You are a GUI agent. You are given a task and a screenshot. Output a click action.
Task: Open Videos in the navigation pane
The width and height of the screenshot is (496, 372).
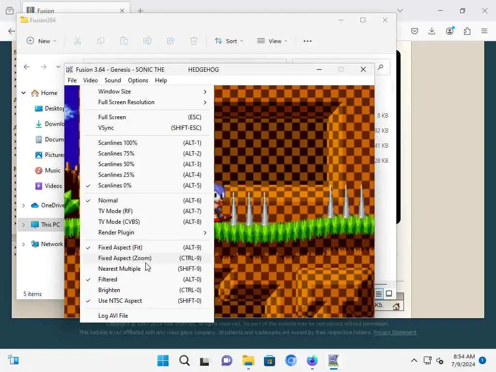click(48, 186)
